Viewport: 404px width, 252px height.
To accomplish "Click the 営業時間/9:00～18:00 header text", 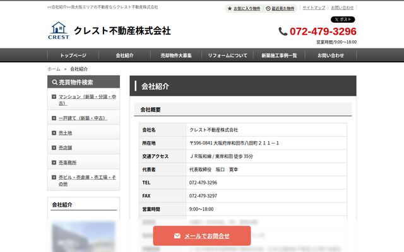I will [x=336, y=42].
